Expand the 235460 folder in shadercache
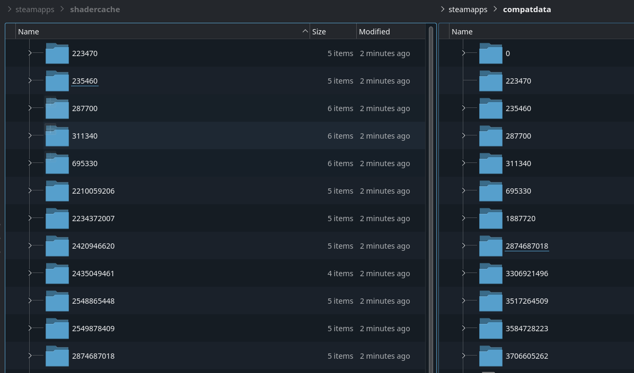The height and width of the screenshot is (373, 634). [30, 80]
